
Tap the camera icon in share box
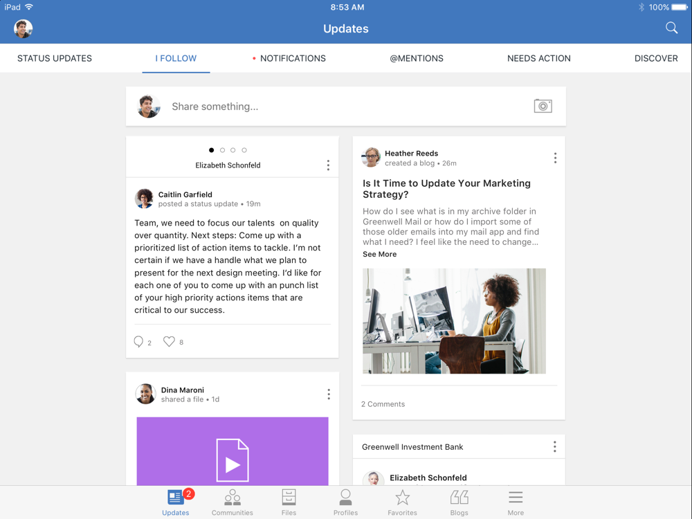tap(543, 106)
